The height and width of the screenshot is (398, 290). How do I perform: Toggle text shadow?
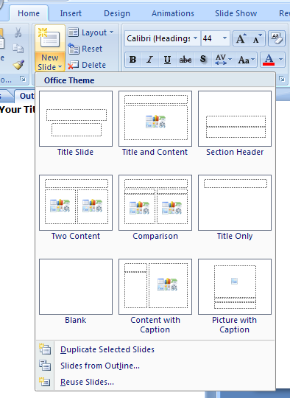pyautogui.click(x=203, y=60)
